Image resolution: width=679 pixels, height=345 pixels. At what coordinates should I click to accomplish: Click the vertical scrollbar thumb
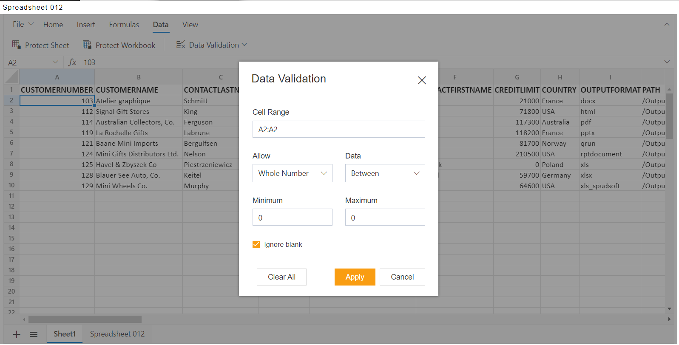point(669,116)
